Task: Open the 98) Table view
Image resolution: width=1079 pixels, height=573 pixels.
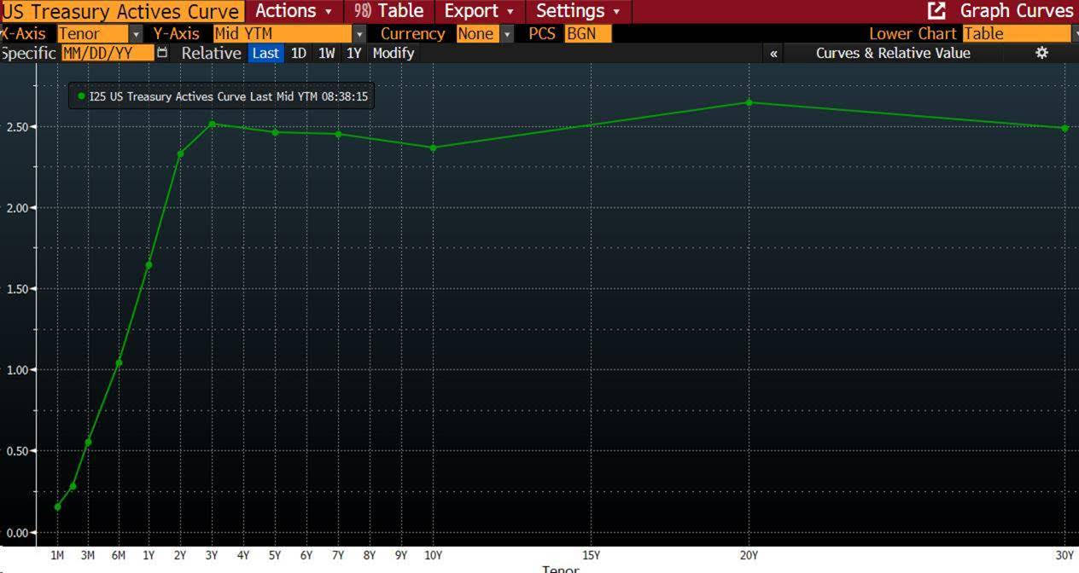Action: click(x=389, y=11)
